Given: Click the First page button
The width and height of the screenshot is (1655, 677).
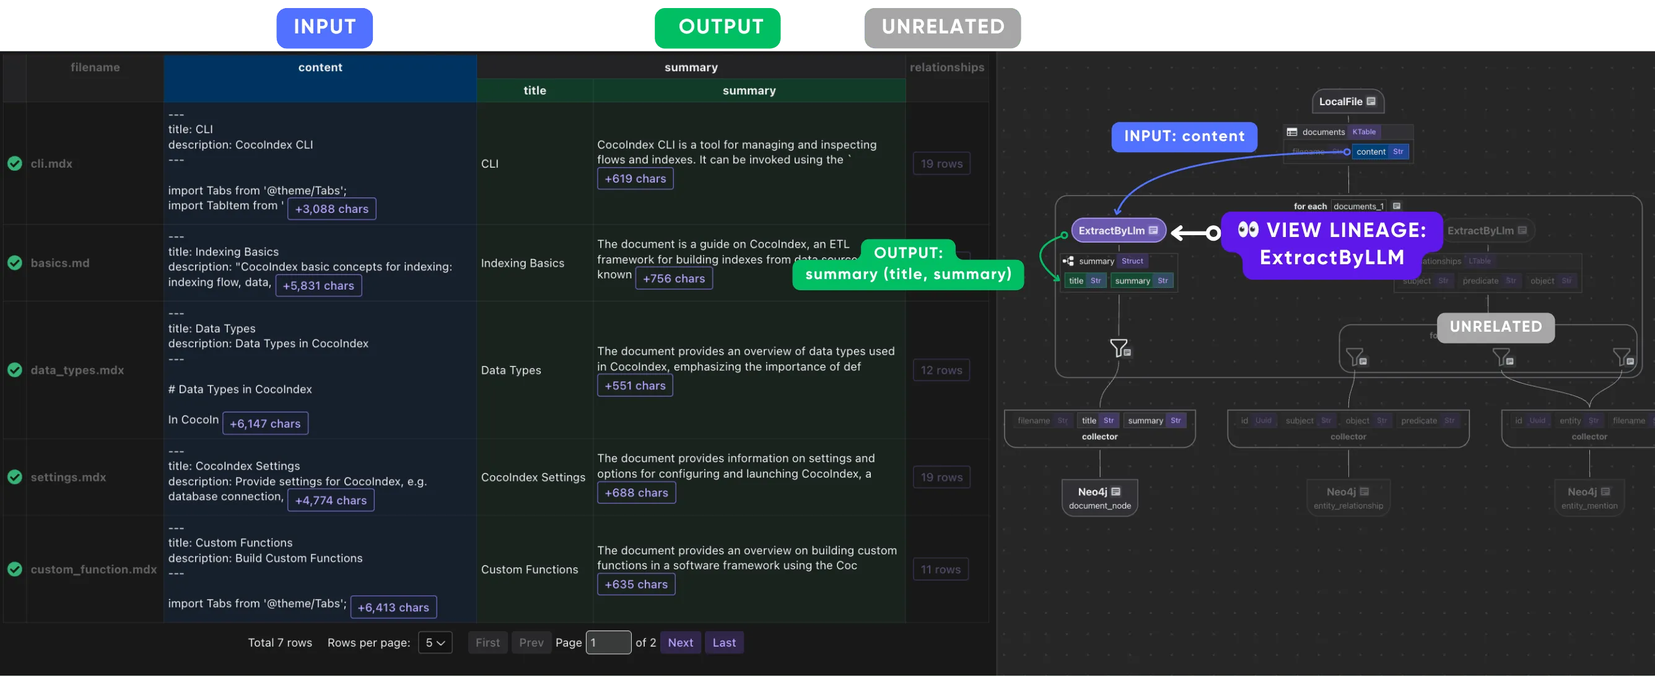Looking at the screenshot, I should (x=487, y=643).
